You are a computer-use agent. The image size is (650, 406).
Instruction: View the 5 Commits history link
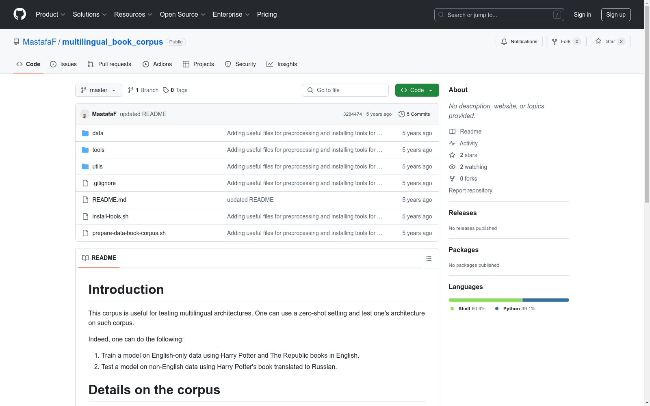pos(414,114)
